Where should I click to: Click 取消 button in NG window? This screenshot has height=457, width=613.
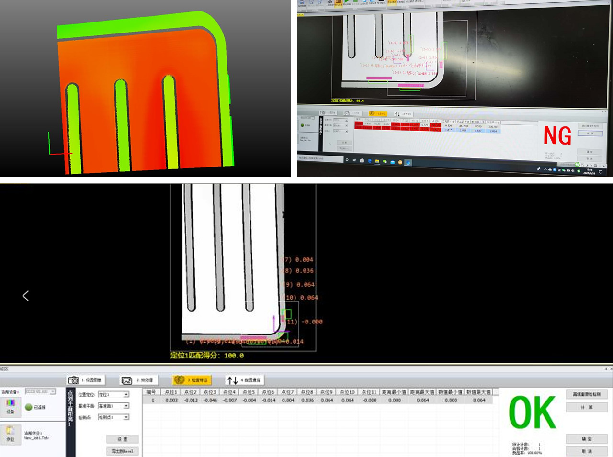tap(590, 158)
